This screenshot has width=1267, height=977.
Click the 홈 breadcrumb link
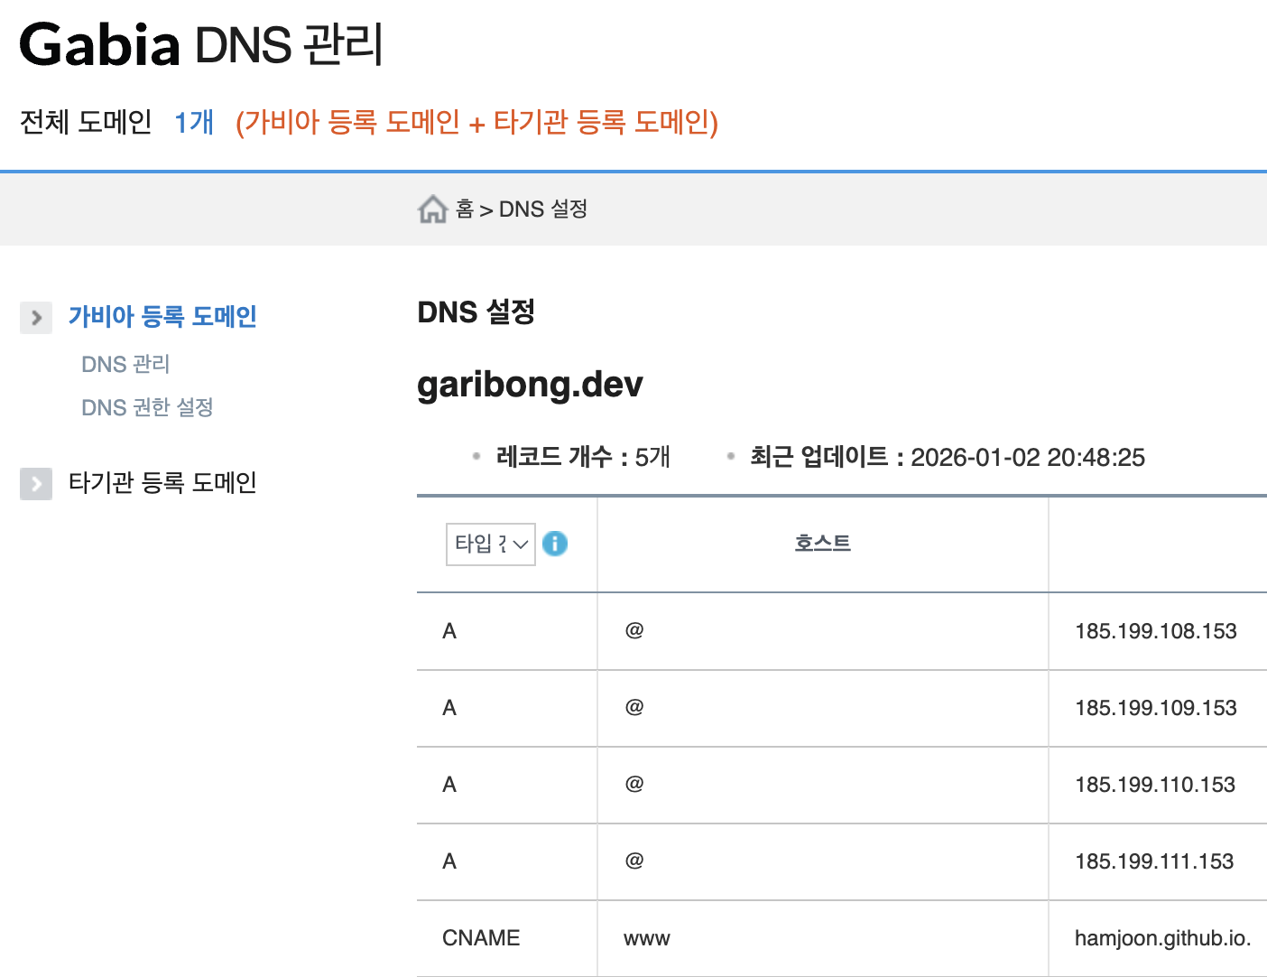point(465,209)
